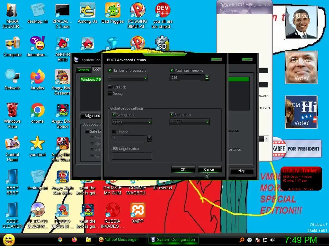Click the GTA:IV Trailer countdown gadget

[x=301, y=179]
